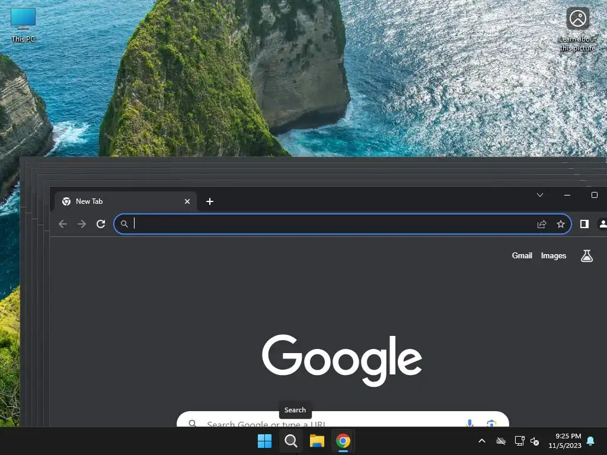The height and width of the screenshot is (455, 607).
Task: Open Windows Search from the taskbar
Action: click(291, 441)
